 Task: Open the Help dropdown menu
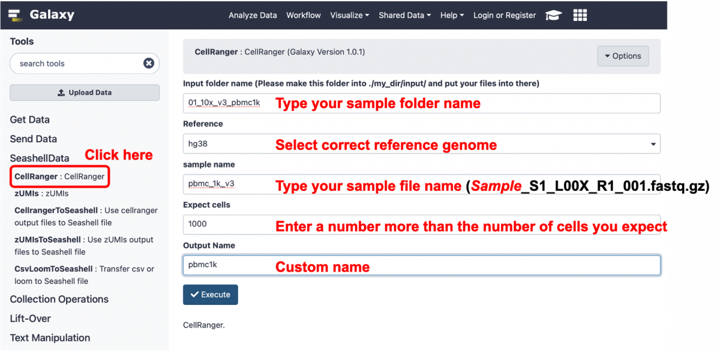pos(452,16)
